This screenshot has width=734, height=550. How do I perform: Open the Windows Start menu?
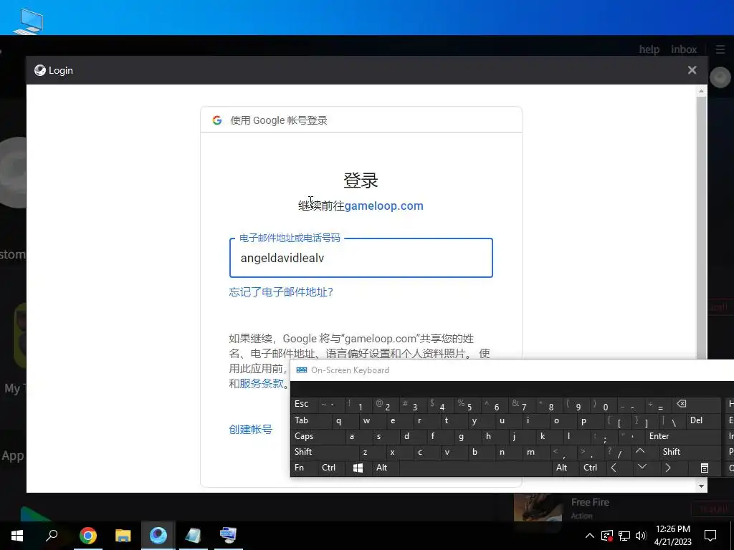[x=17, y=535]
